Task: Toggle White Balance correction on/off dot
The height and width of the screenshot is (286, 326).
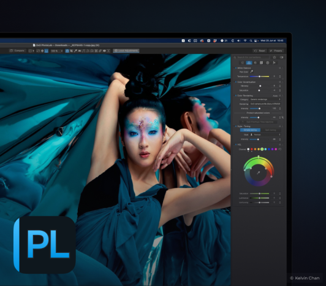Action: coord(235,68)
